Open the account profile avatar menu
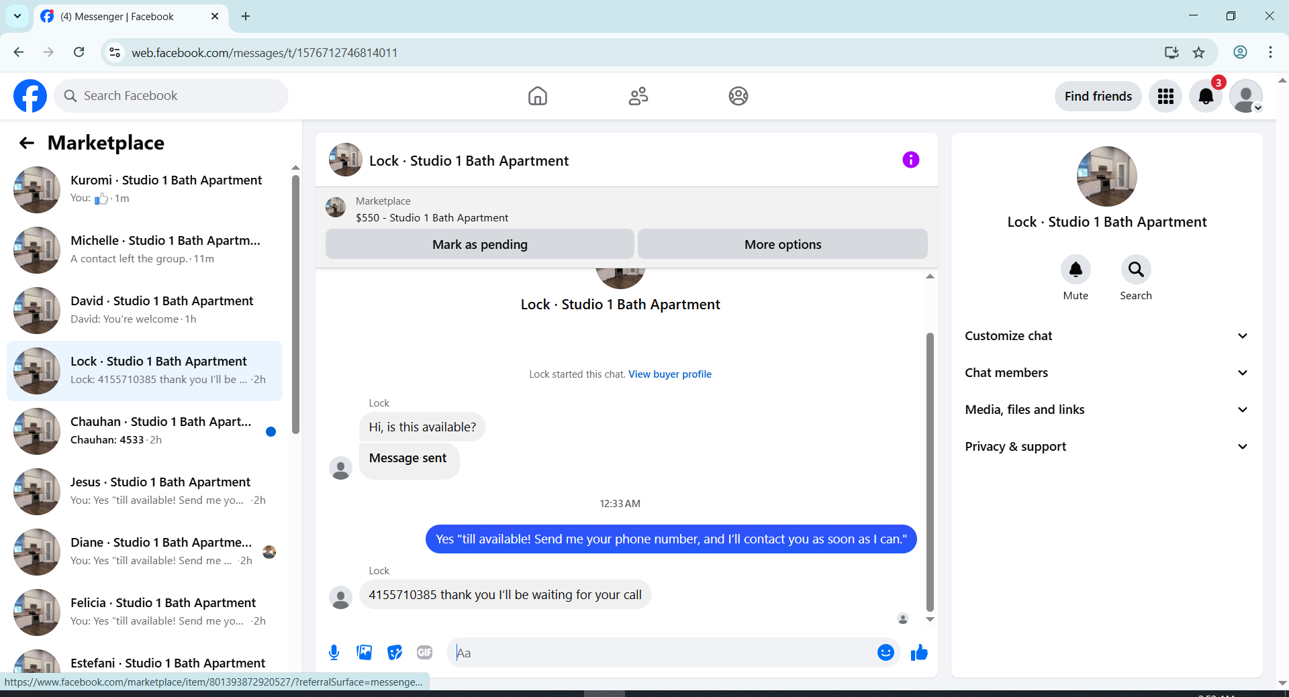The height and width of the screenshot is (697, 1289). pyautogui.click(x=1246, y=96)
